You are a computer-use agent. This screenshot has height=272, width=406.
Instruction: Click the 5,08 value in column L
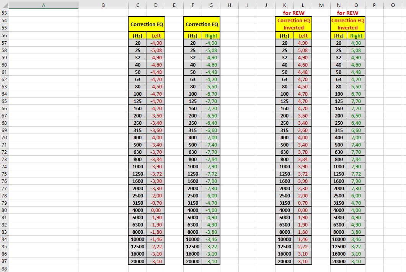tap(303, 50)
